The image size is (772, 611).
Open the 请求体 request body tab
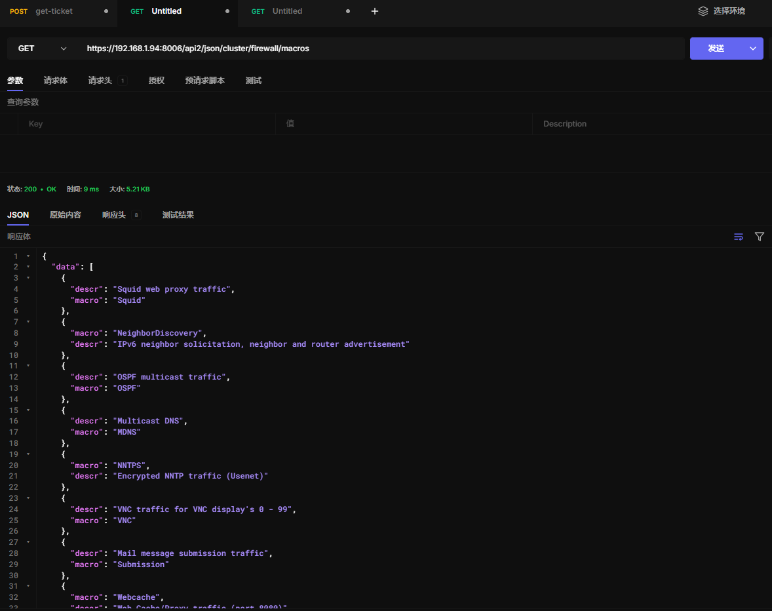pyautogui.click(x=55, y=81)
